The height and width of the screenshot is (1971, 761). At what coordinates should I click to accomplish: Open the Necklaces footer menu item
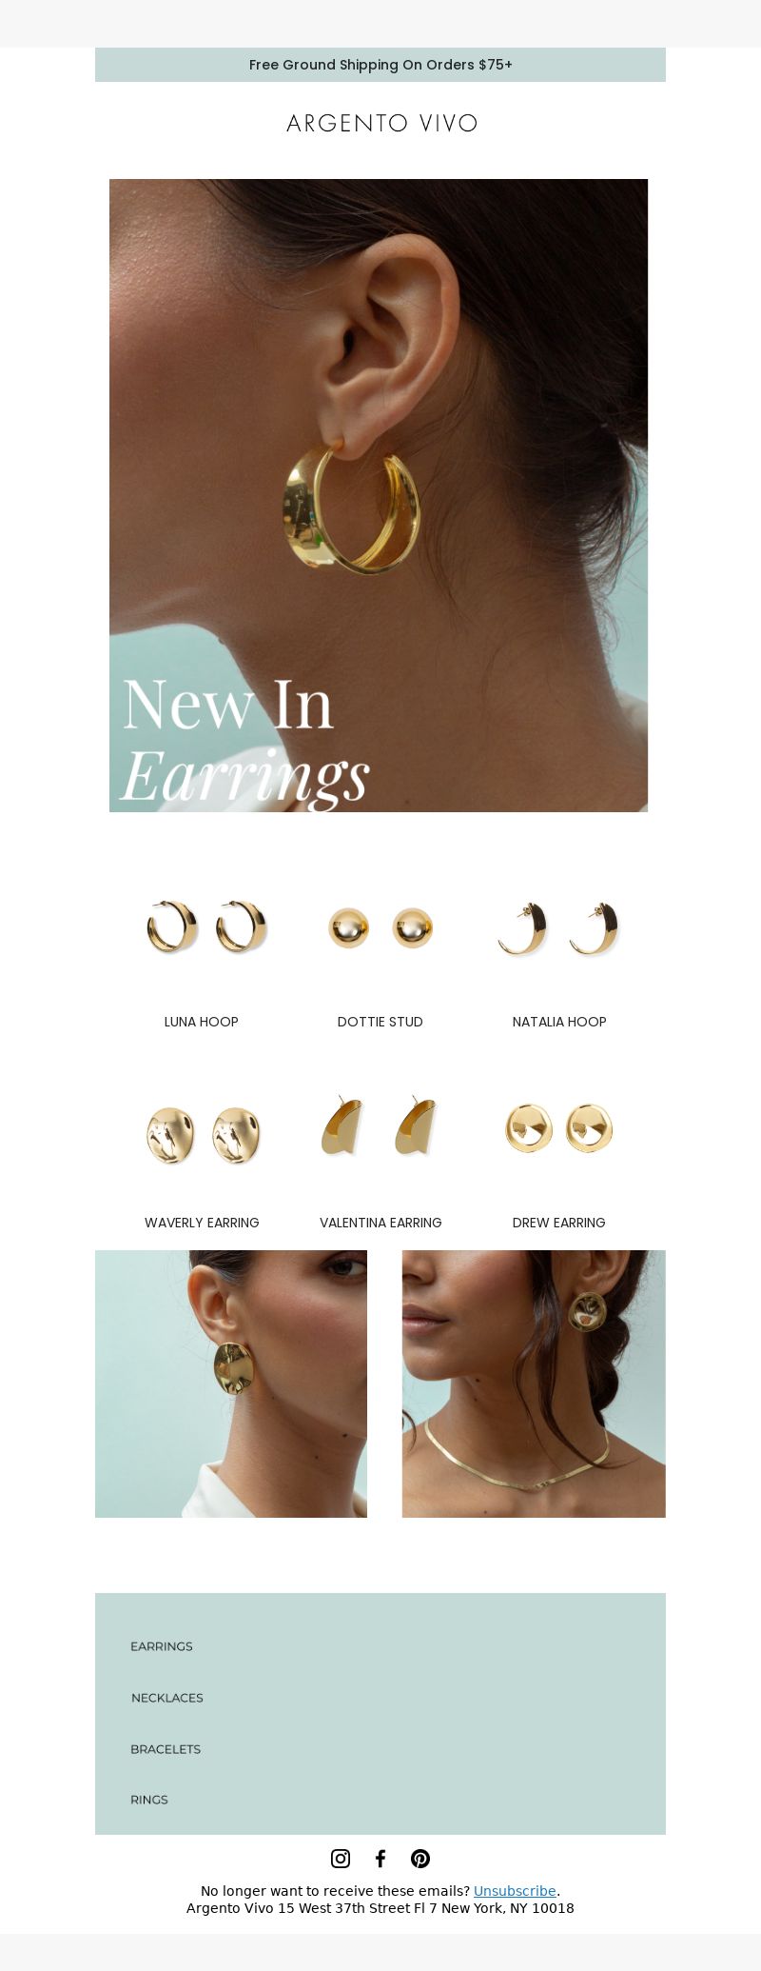coord(167,1698)
